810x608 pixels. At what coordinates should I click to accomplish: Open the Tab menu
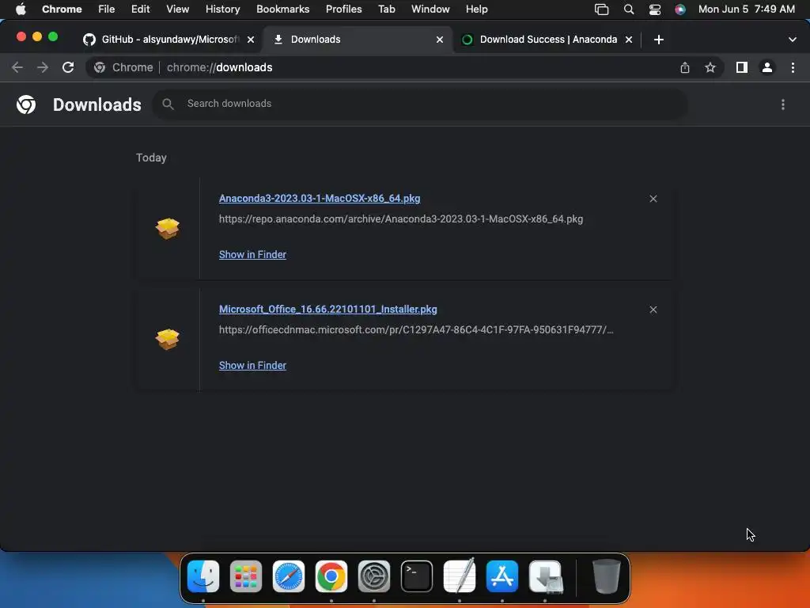point(386,9)
